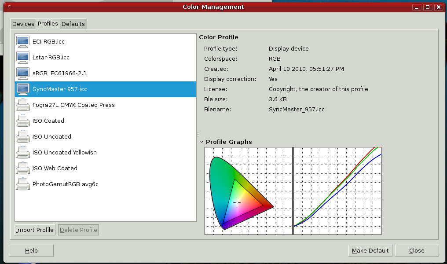Click the 3.6 KB file size value
The height and width of the screenshot is (264, 447).
(278, 99)
